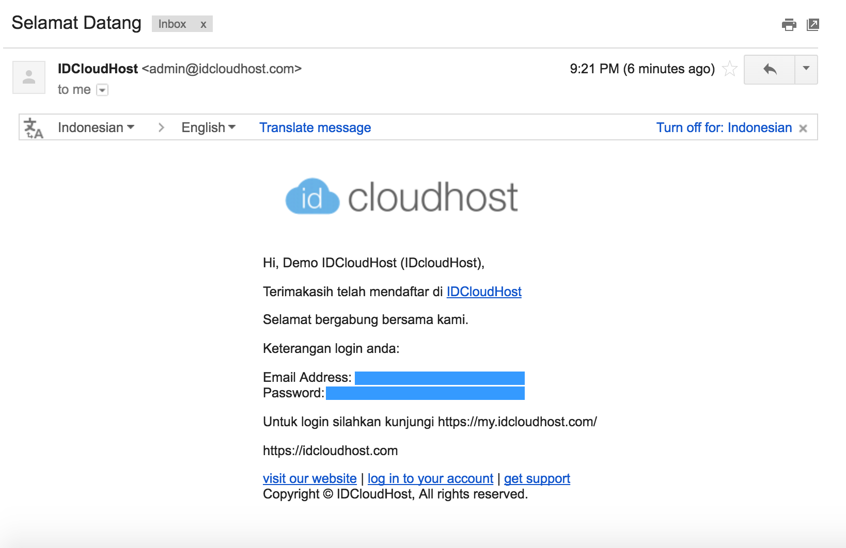Star the Selamat Datang message

pos(729,68)
